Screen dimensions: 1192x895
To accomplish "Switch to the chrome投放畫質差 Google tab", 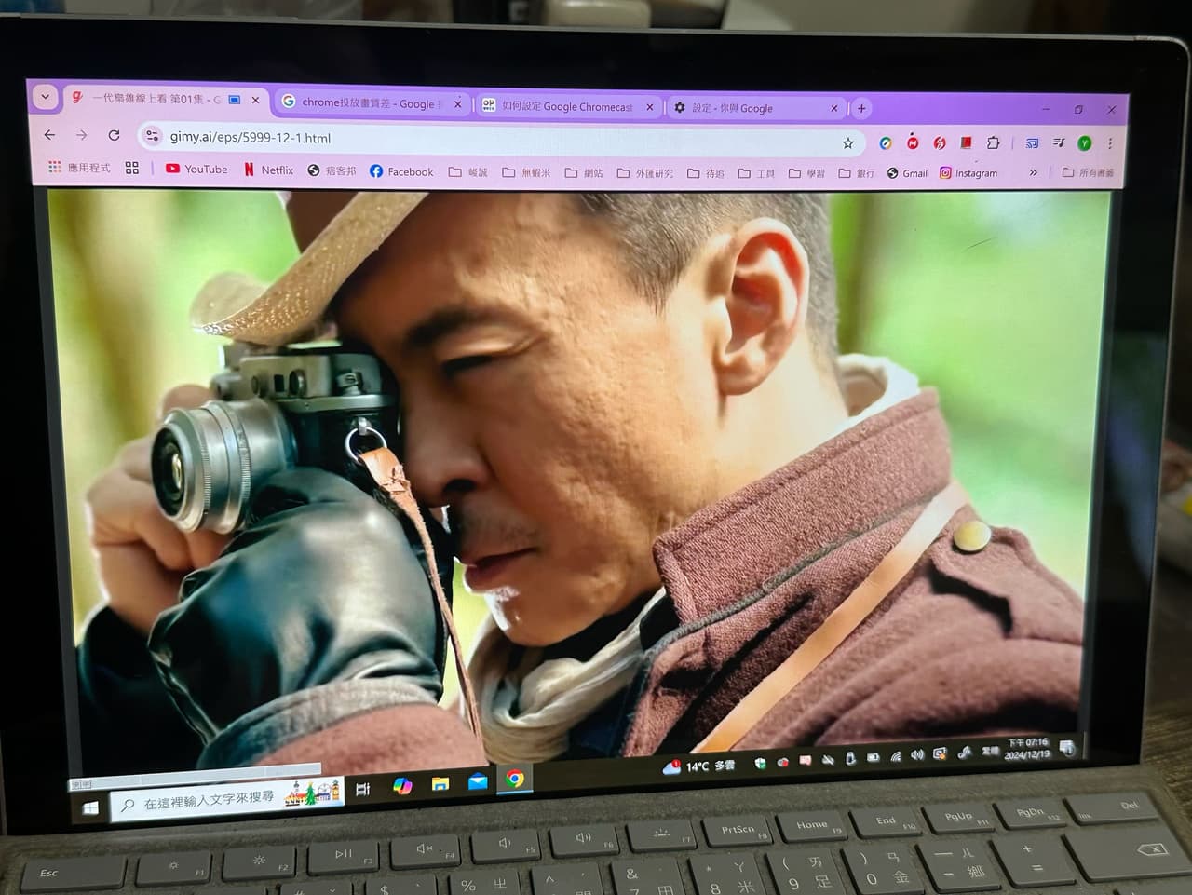I will point(371,103).
